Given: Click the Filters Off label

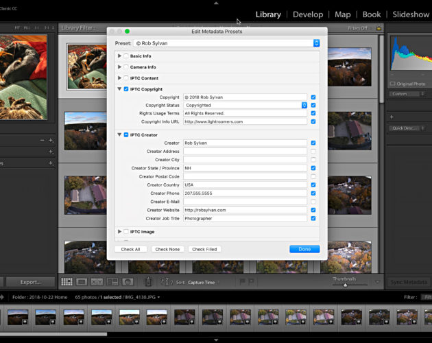Looking at the screenshot, I should click(x=357, y=28).
